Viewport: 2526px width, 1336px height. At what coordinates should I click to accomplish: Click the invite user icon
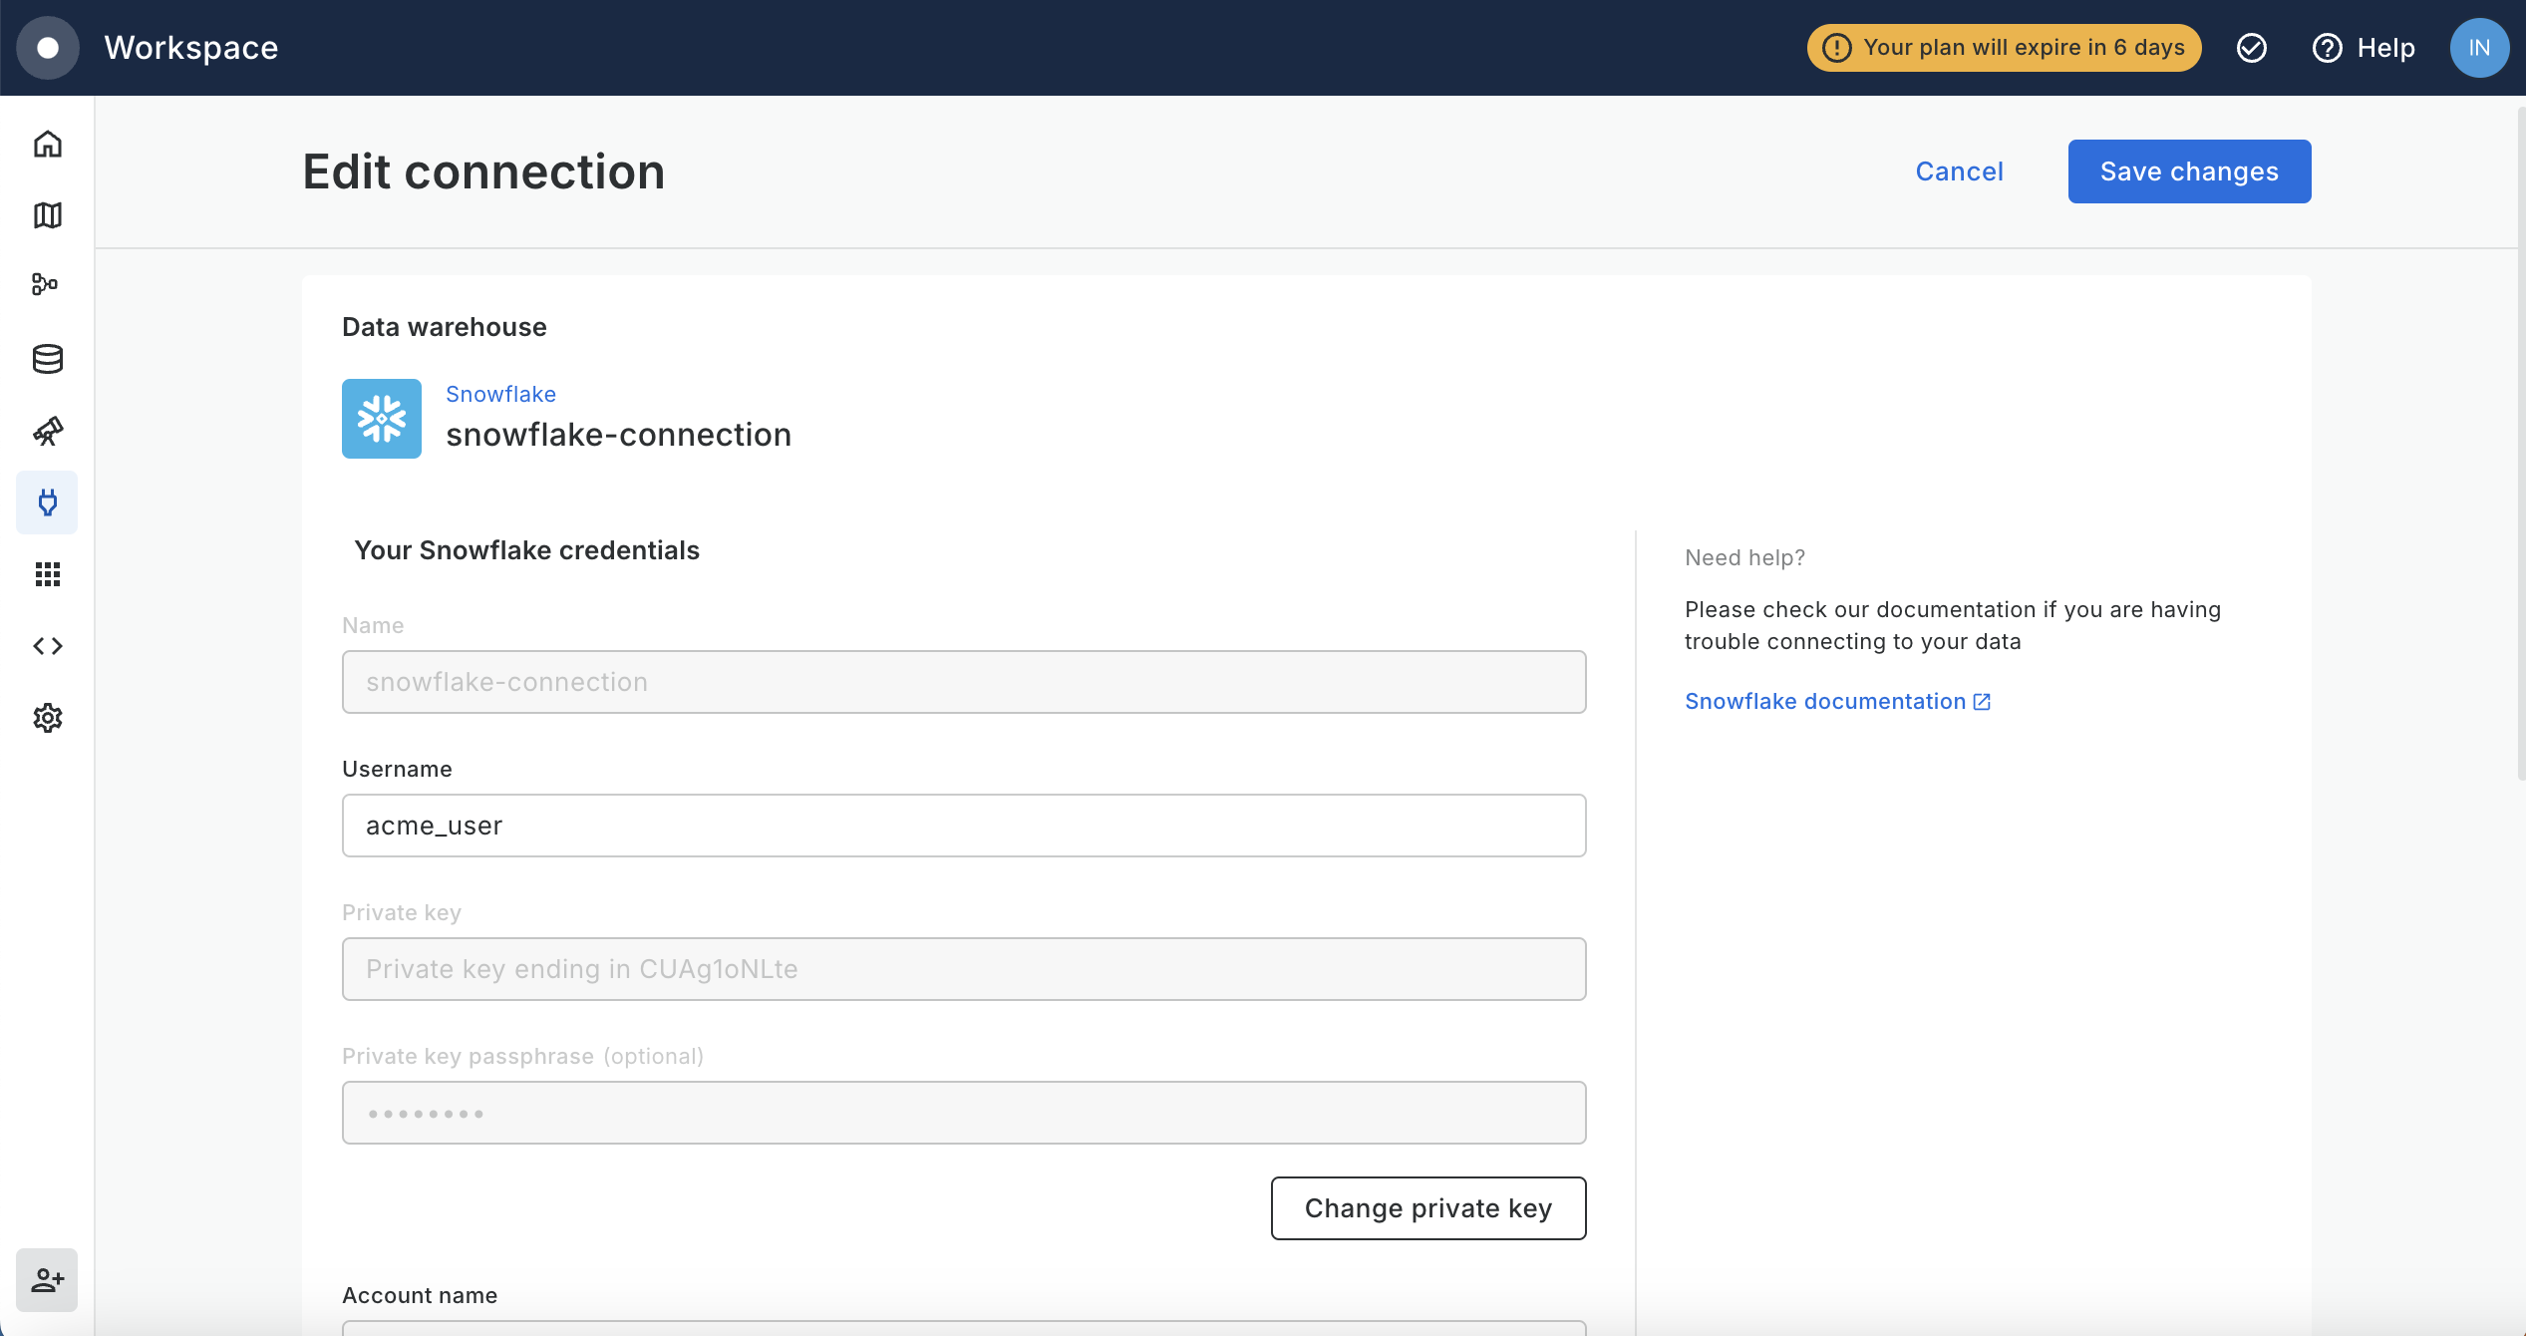[x=47, y=1279]
